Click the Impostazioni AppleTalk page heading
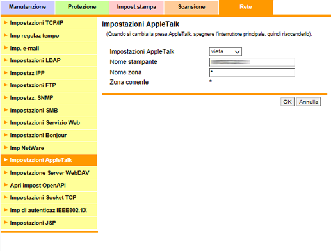 tap(141, 24)
